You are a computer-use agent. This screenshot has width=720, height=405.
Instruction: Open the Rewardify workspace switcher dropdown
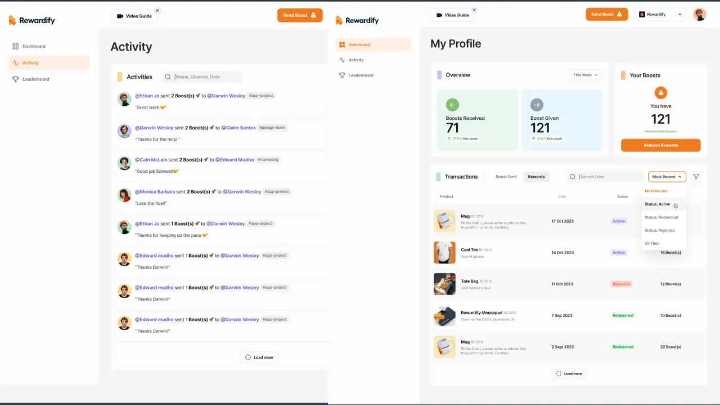click(x=660, y=15)
